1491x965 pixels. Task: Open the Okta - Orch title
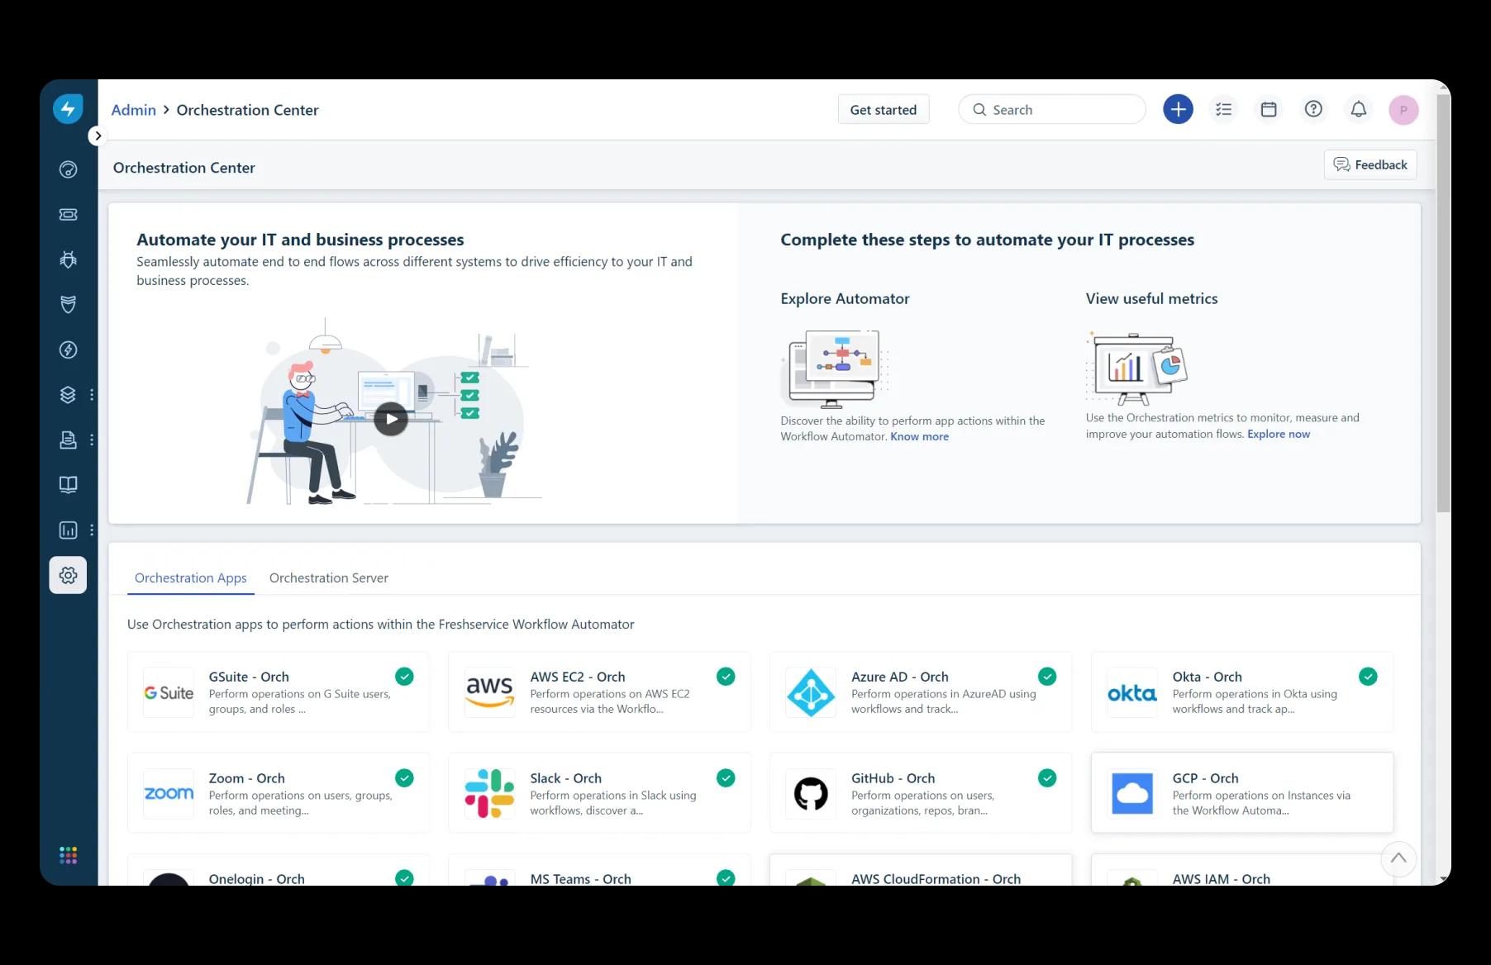(1207, 677)
